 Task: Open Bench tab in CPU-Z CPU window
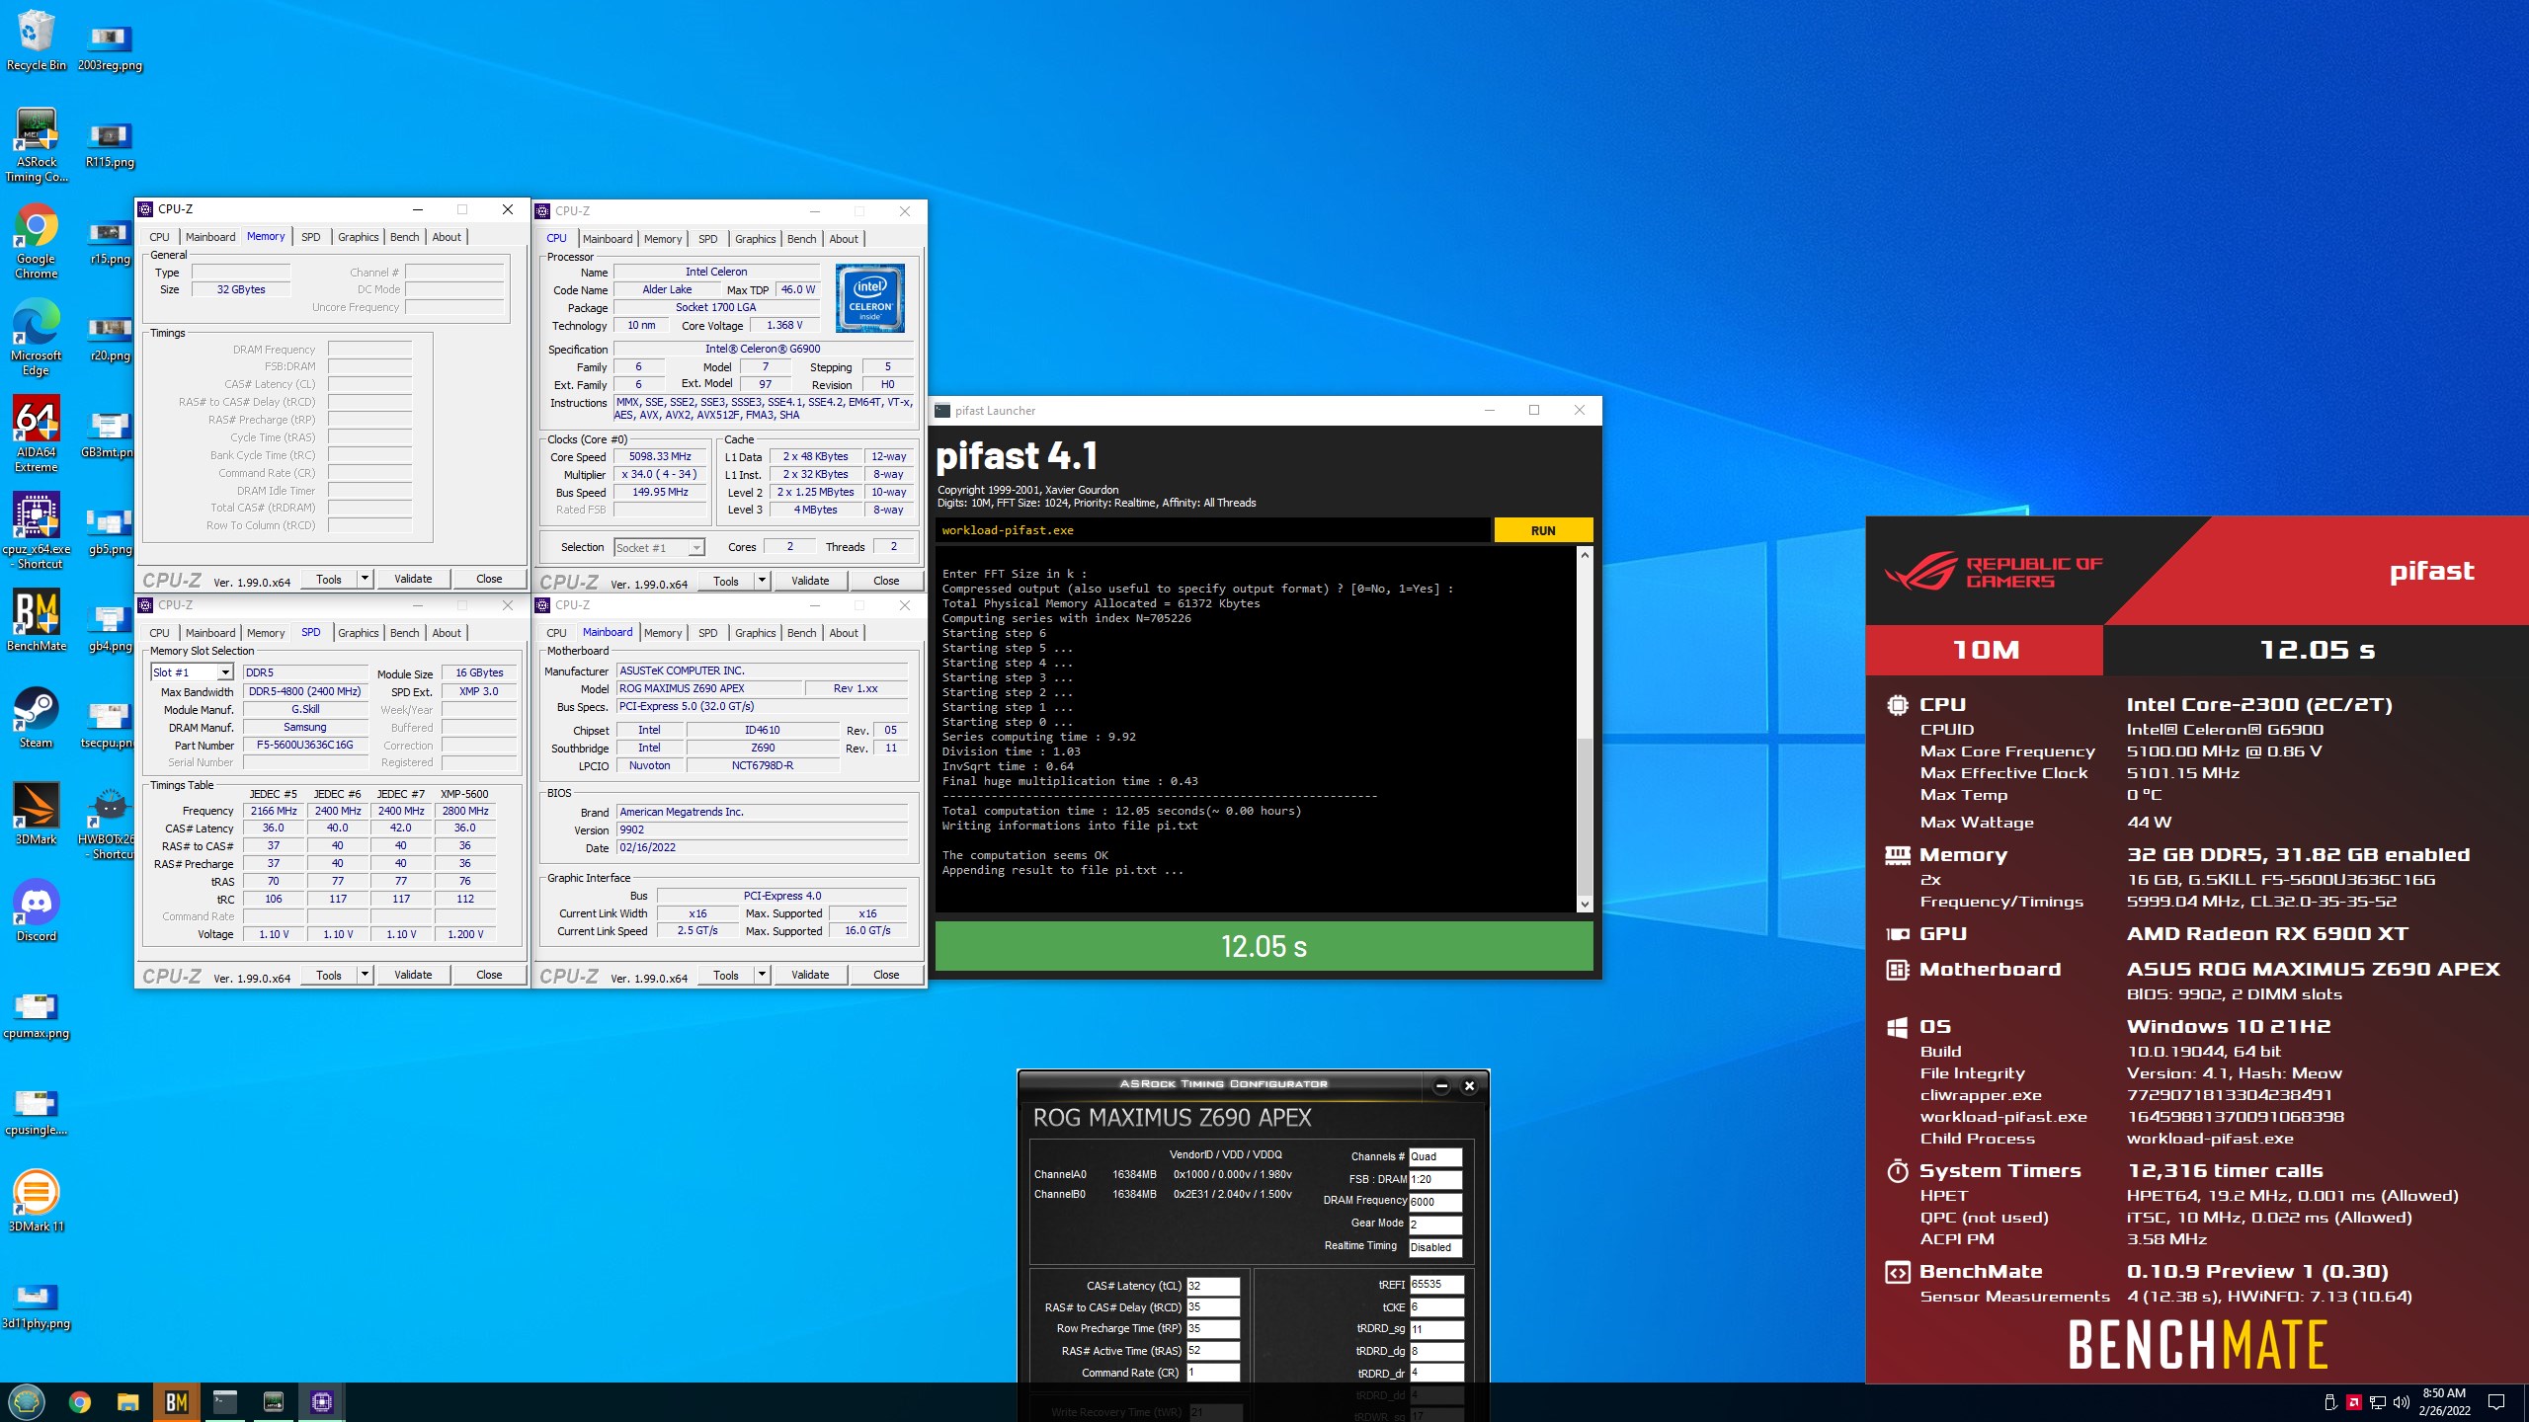click(801, 239)
